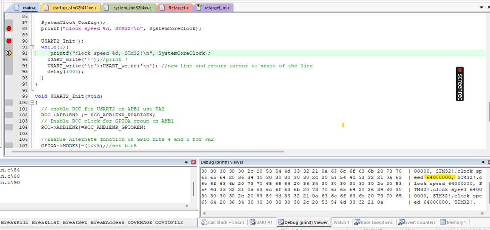Screen dimensions: 490x230
Task: Click delay(1000); on line 95
Action: click(x=66, y=71)
